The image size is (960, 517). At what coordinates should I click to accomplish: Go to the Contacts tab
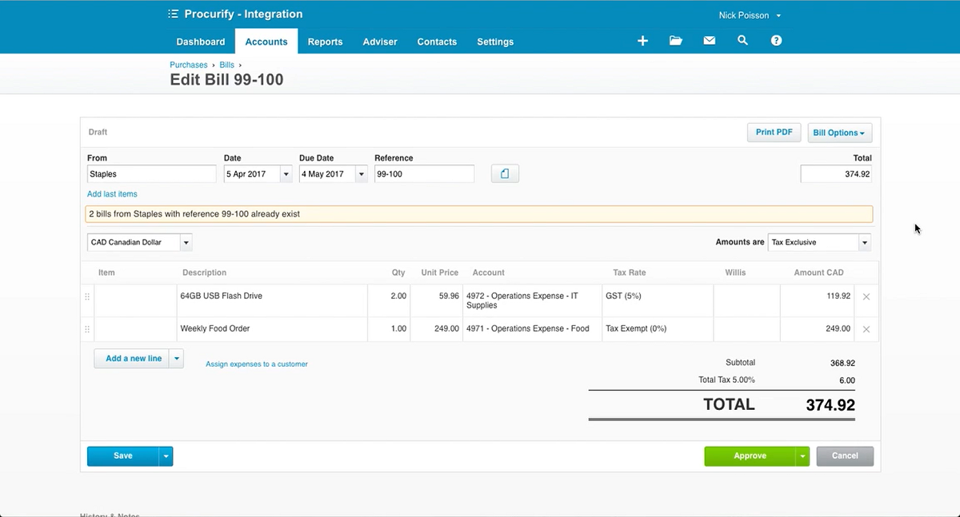pos(436,42)
